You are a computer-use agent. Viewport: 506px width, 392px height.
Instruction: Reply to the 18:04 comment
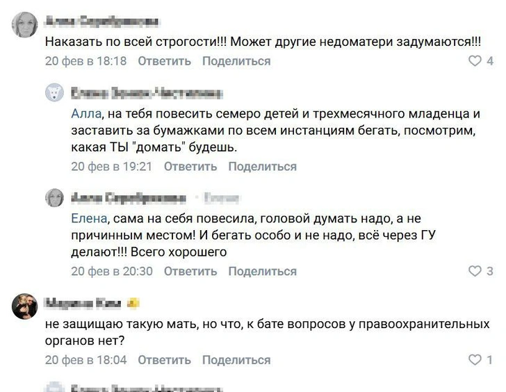click(x=164, y=360)
